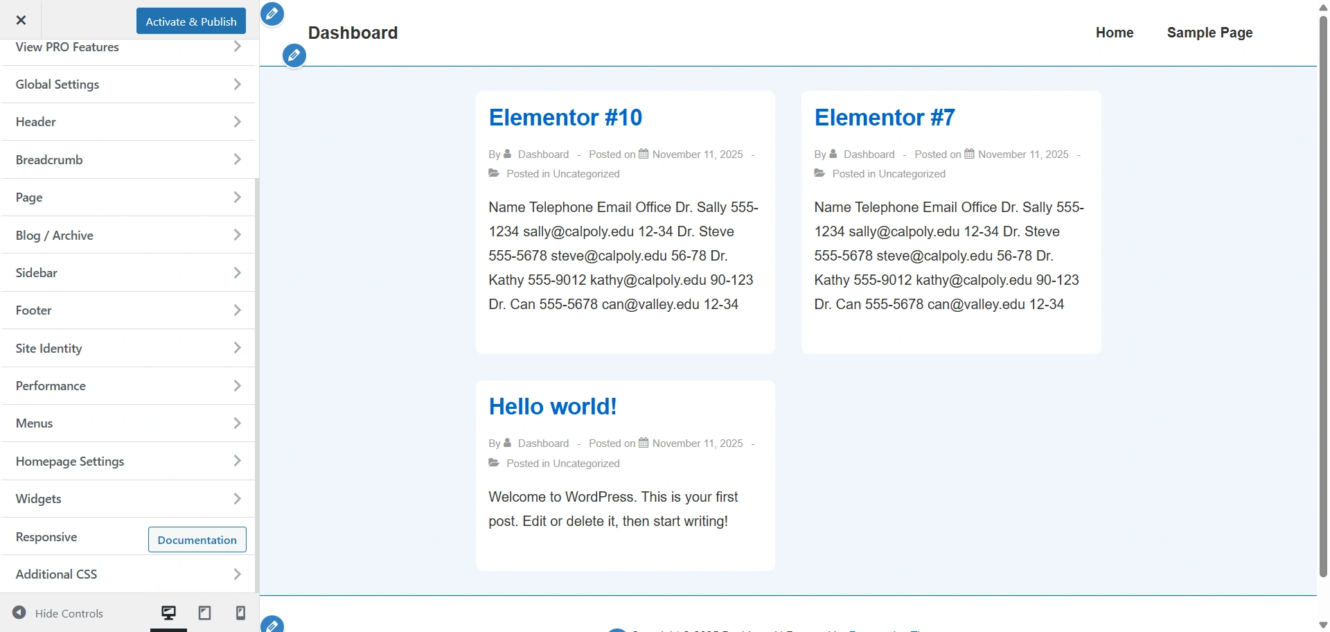Click the Hide Controls arrow icon

[19, 613]
